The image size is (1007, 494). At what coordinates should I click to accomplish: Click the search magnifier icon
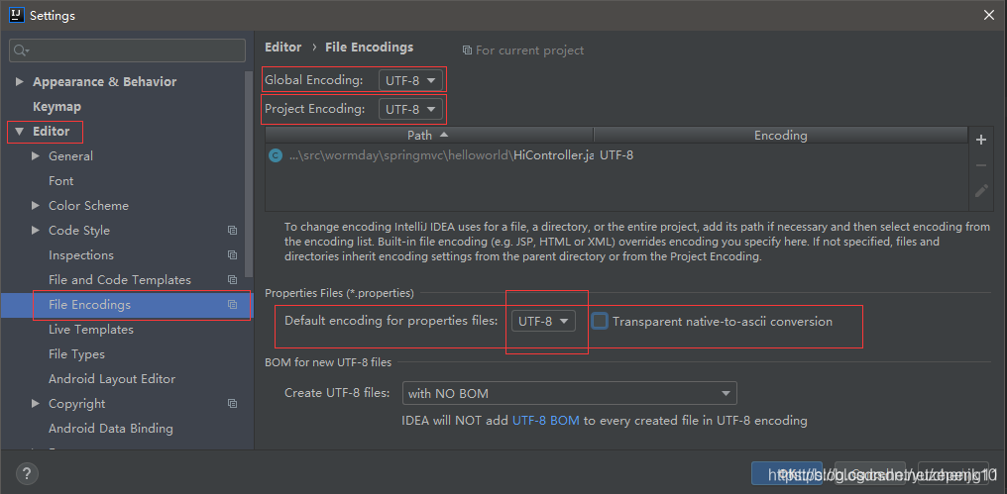(x=21, y=50)
